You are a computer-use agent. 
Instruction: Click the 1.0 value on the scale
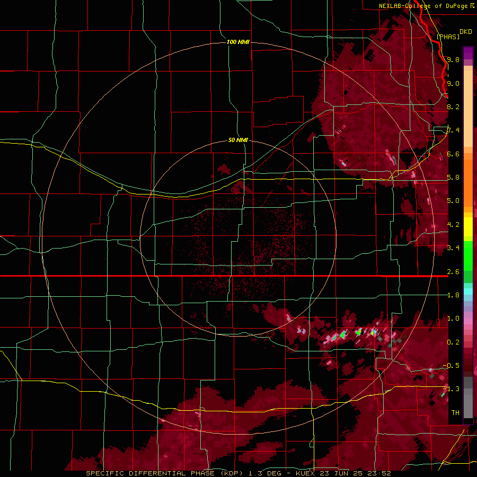453,319
